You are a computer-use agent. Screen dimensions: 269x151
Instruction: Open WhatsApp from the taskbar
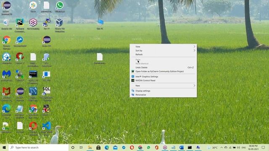[x=148, y=147]
